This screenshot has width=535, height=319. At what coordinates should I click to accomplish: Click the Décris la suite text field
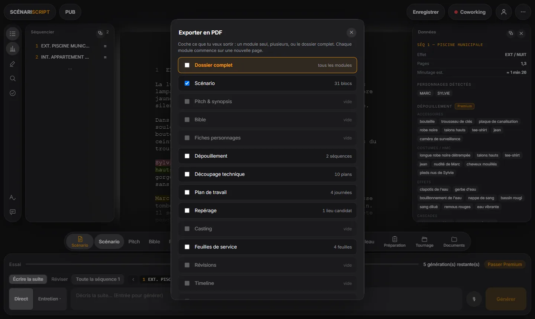pos(266,299)
